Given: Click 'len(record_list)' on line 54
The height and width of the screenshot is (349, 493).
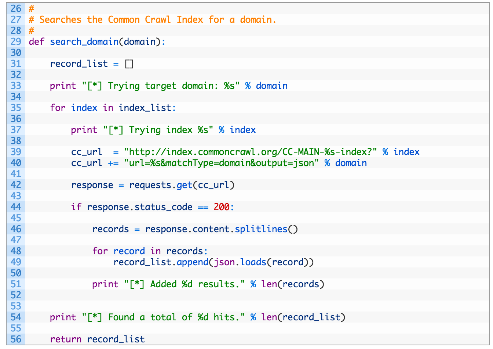Looking at the screenshot, I should click(303, 317).
